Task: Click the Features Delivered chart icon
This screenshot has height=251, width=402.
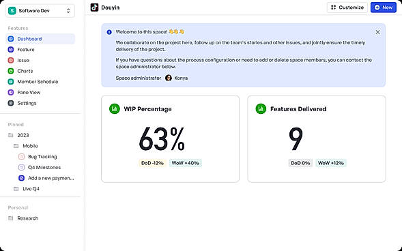Action: click(x=261, y=109)
